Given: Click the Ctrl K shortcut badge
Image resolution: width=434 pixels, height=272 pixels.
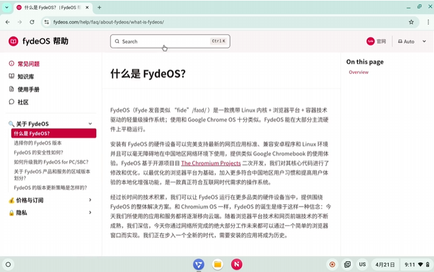Looking at the screenshot, I should click(219, 41).
